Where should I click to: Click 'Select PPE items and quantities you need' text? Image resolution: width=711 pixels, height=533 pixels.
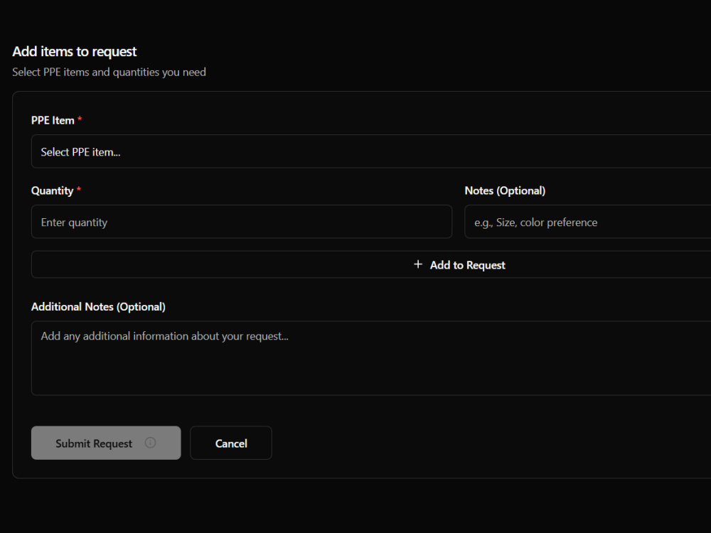[x=109, y=72]
